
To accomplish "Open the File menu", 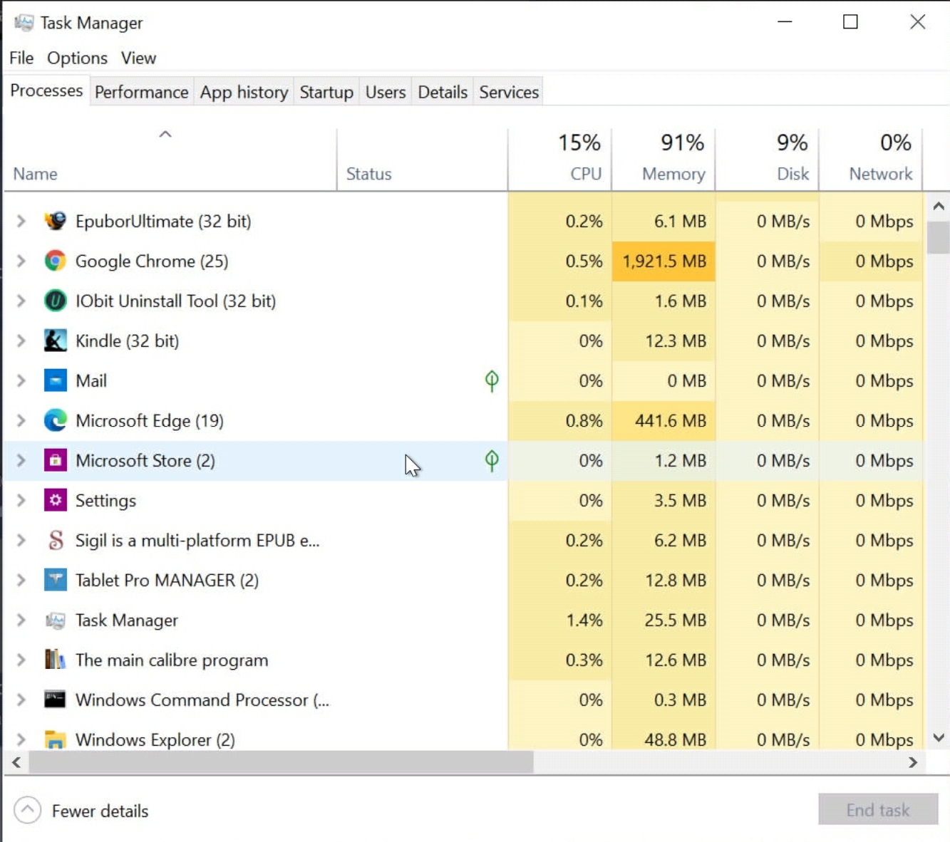I will pyautogui.click(x=21, y=58).
